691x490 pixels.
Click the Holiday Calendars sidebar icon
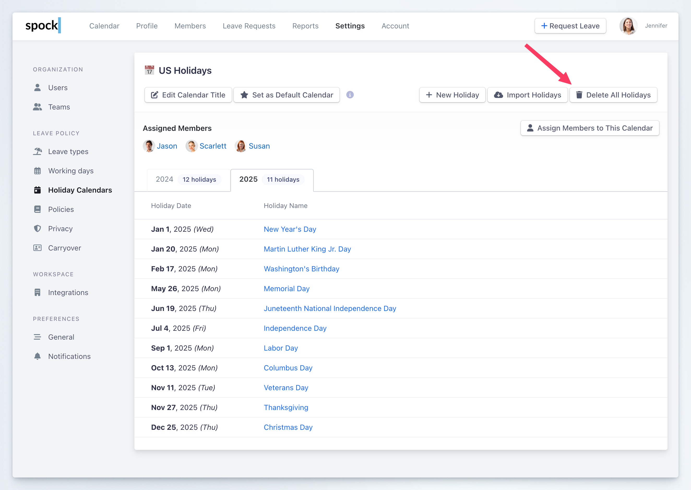[38, 190]
